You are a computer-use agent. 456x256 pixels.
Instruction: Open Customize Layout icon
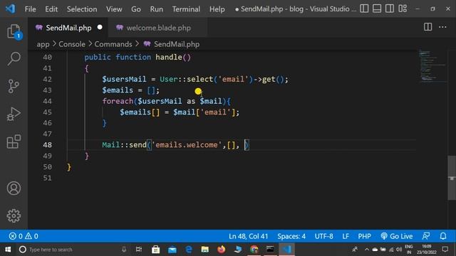[x=403, y=9]
